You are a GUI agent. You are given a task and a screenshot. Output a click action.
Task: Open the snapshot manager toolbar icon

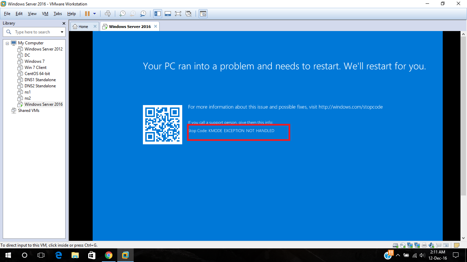(x=143, y=14)
